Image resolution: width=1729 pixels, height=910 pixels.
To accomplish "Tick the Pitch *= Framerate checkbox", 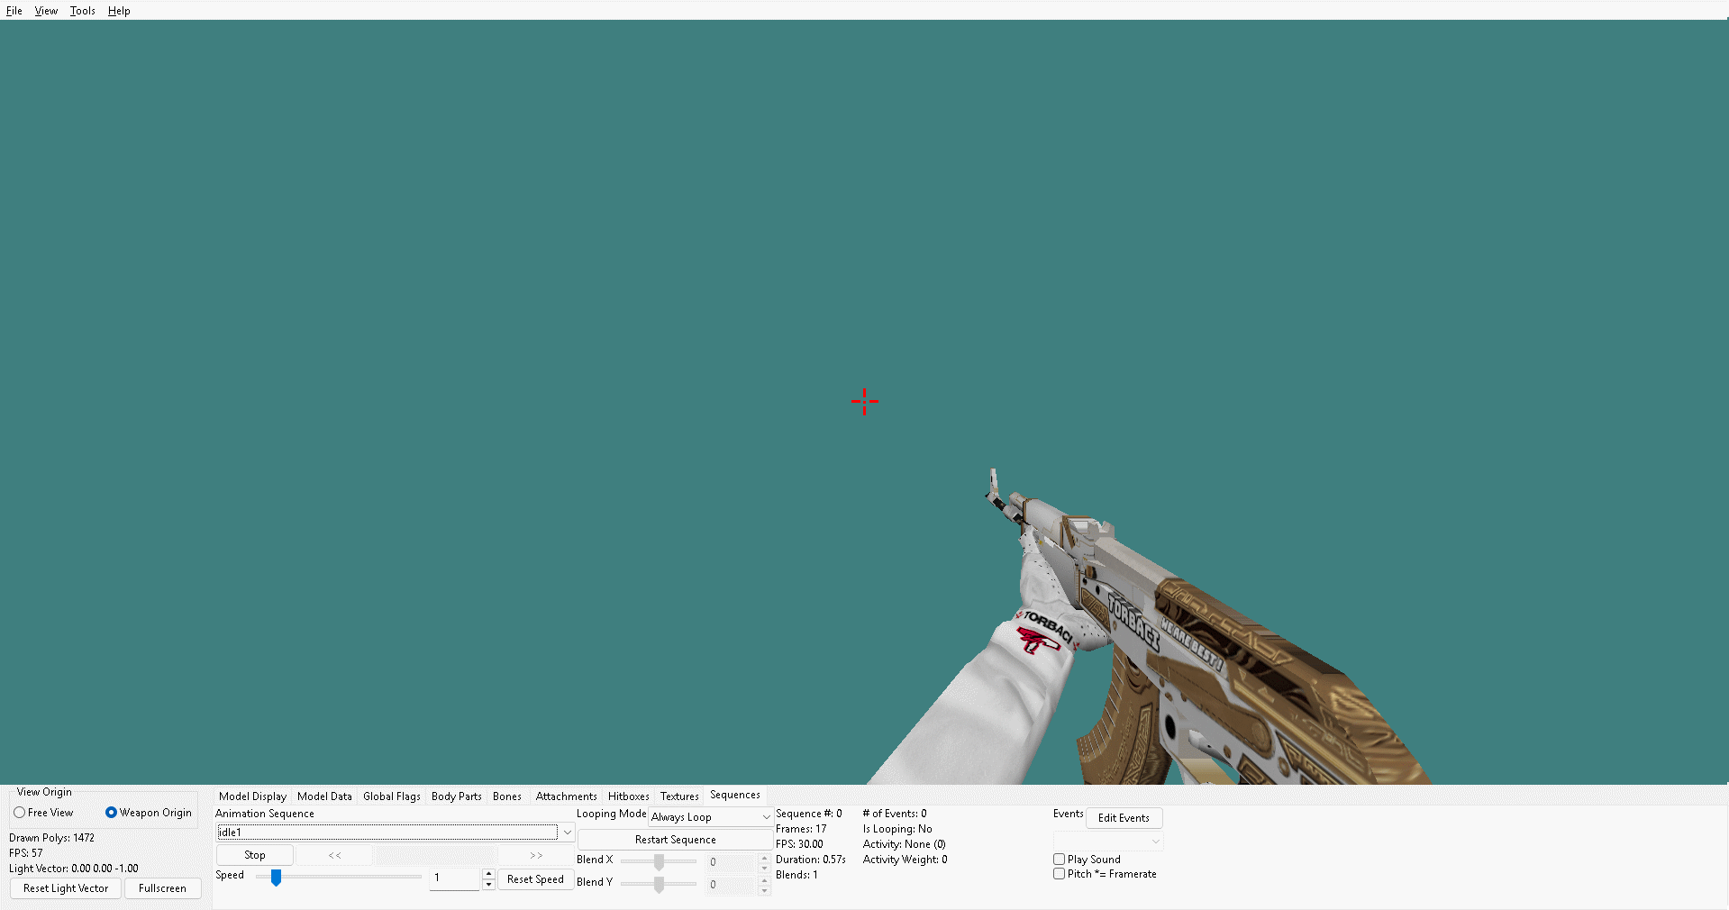I will tap(1060, 874).
